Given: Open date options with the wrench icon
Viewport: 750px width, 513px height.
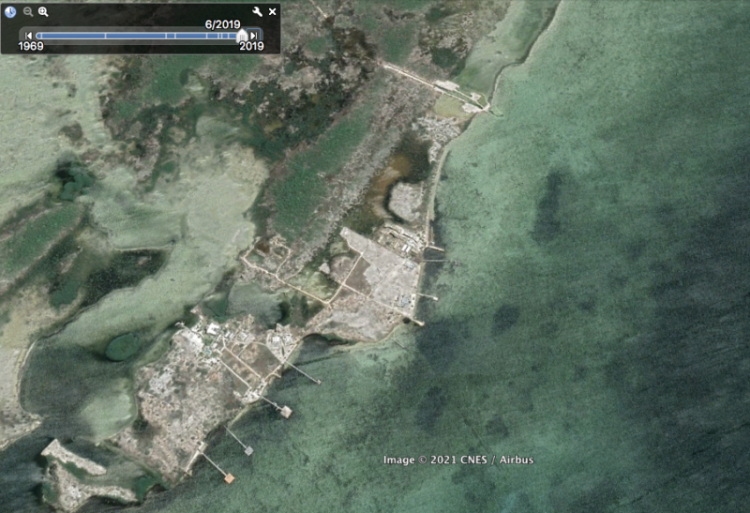Looking at the screenshot, I should click(257, 12).
